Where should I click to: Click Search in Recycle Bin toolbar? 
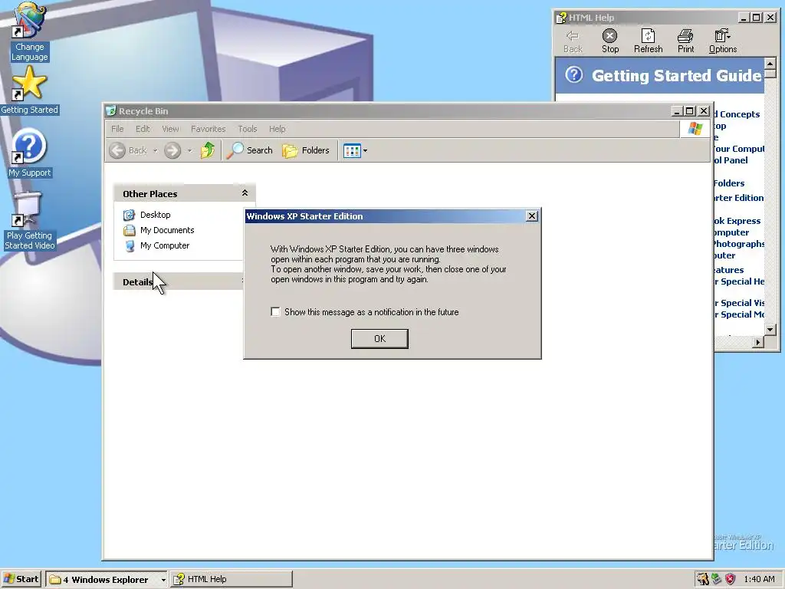pyautogui.click(x=249, y=150)
